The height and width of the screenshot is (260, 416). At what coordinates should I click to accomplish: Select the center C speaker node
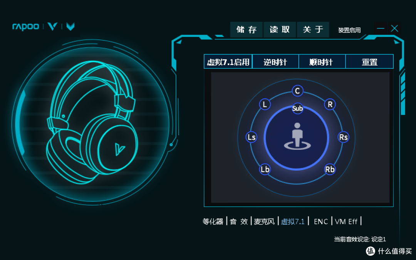297,91
